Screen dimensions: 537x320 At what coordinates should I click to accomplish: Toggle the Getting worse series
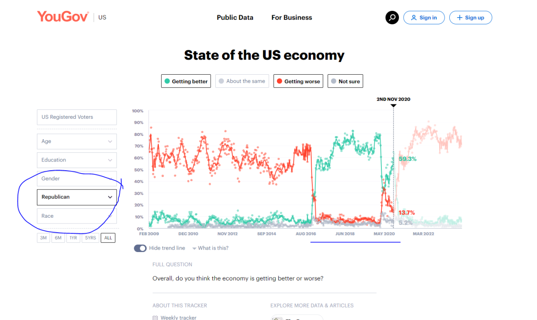coord(298,81)
